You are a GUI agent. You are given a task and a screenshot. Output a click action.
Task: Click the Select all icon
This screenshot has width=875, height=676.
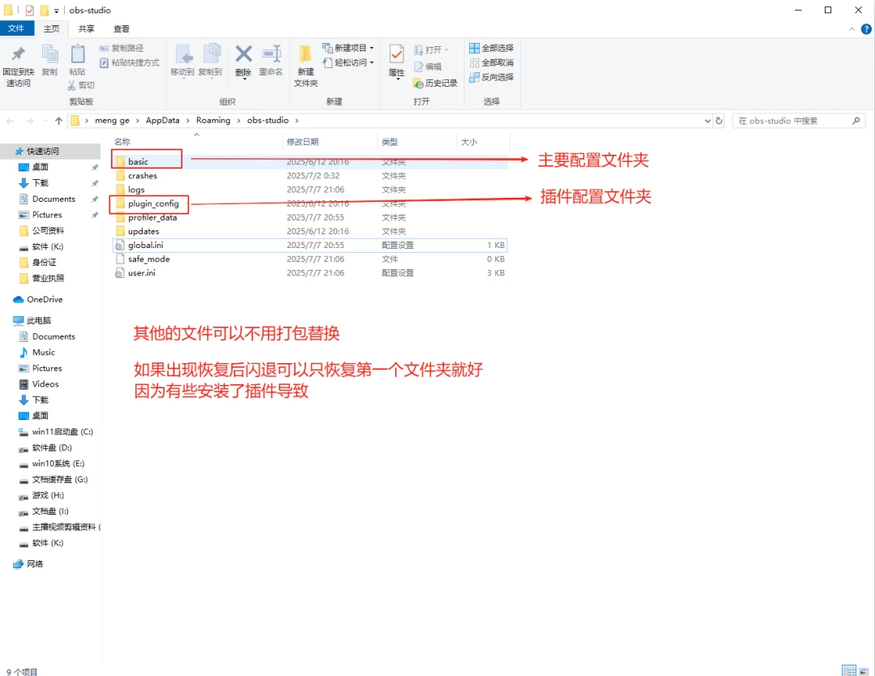click(474, 48)
